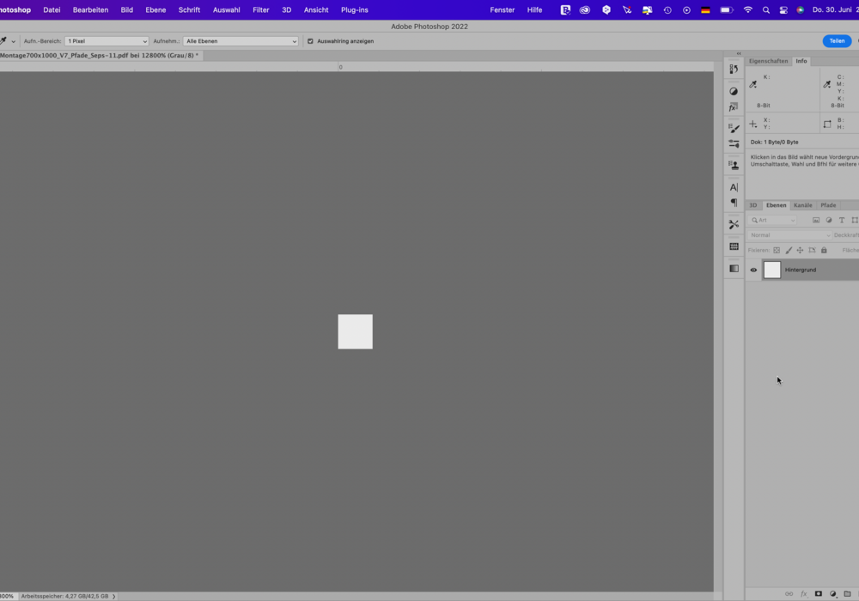
Task: Toggle lock transparent pixels
Action: tap(777, 250)
